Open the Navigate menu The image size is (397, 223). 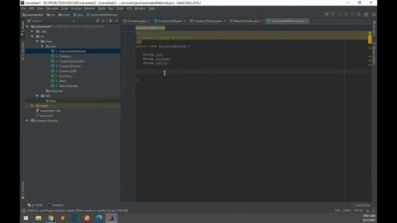click(52, 9)
